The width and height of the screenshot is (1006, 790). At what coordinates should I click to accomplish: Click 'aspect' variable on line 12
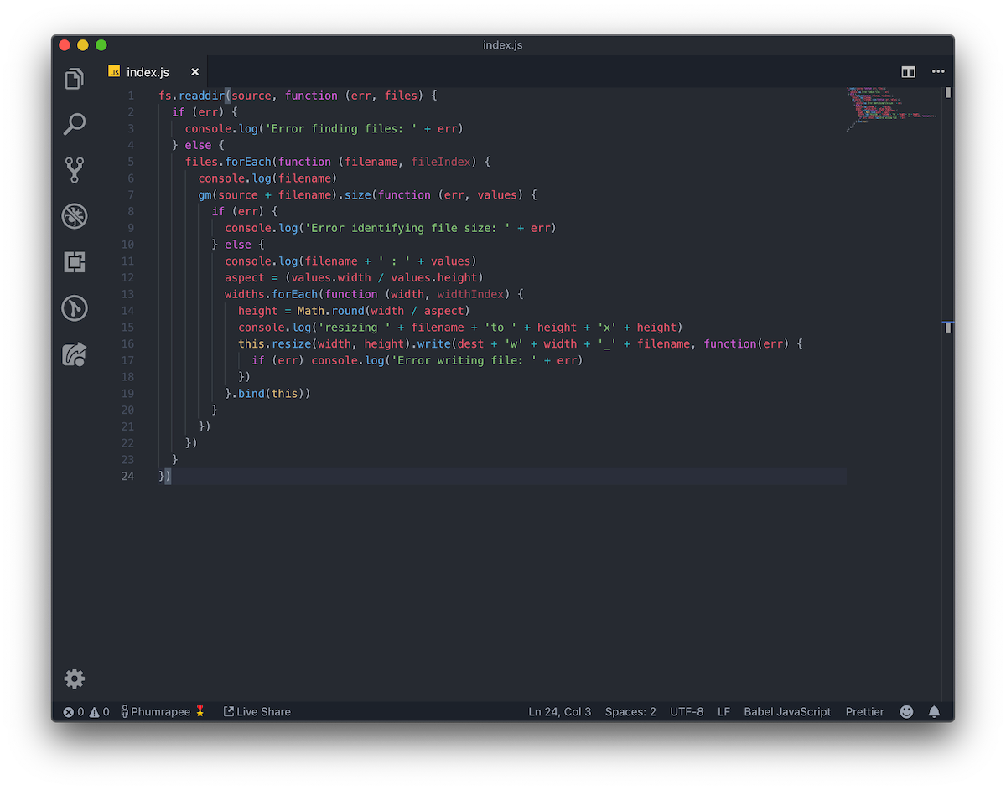coord(245,278)
